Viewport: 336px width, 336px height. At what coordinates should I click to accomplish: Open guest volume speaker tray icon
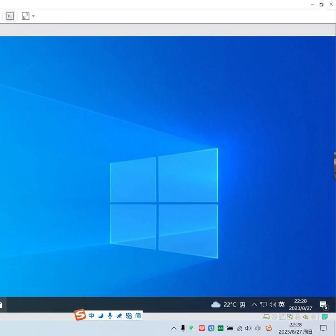click(273, 304)
